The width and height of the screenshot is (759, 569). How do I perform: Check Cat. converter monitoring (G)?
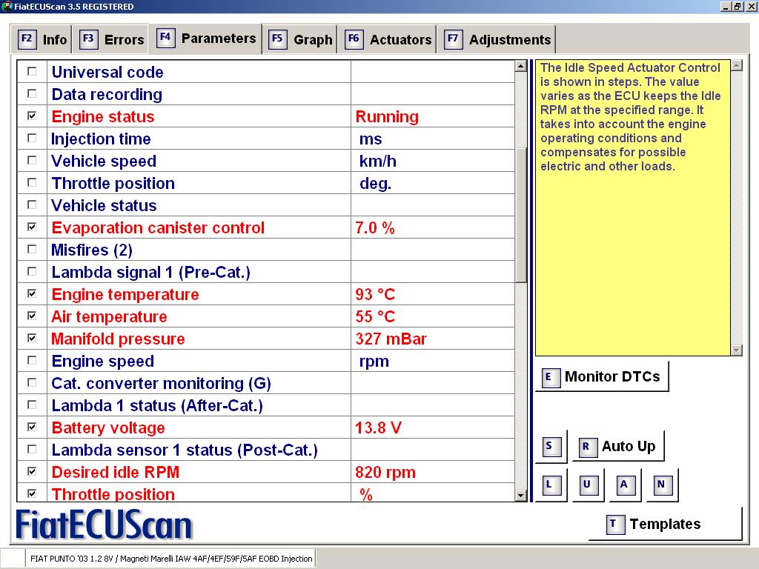(x=32, y=383)
